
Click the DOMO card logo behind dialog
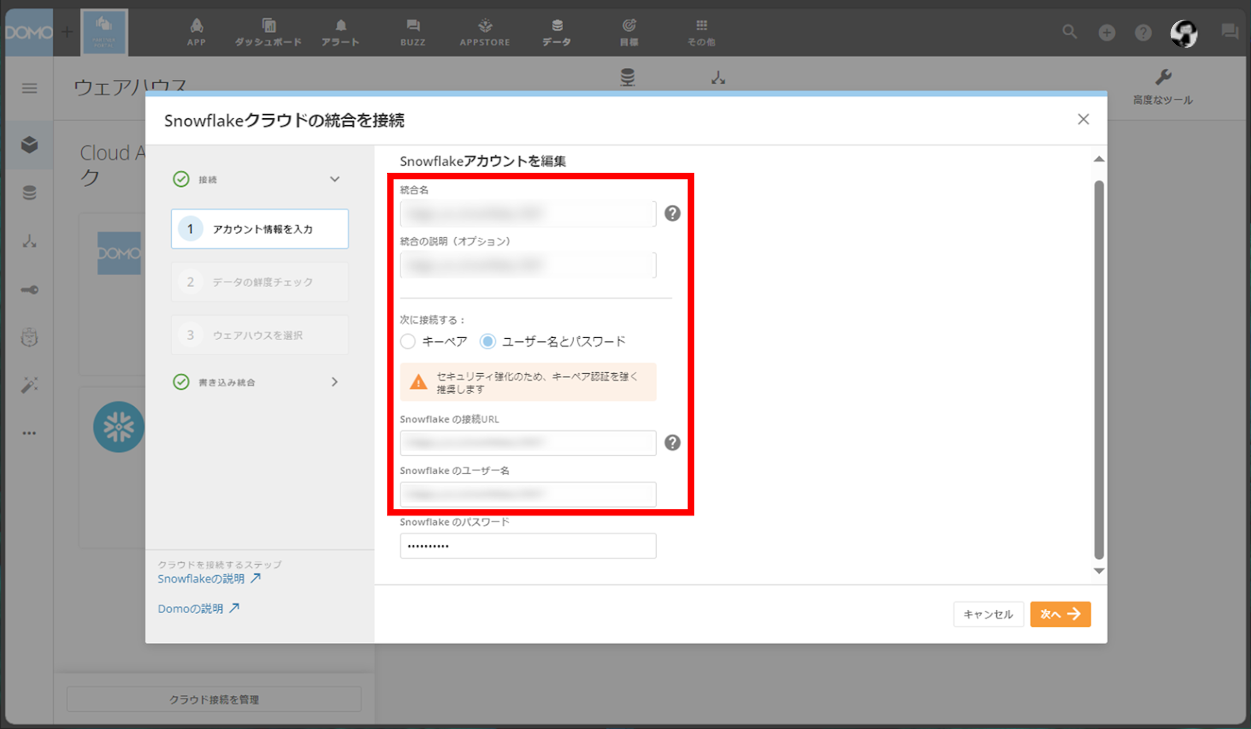[x=119, y=253]
